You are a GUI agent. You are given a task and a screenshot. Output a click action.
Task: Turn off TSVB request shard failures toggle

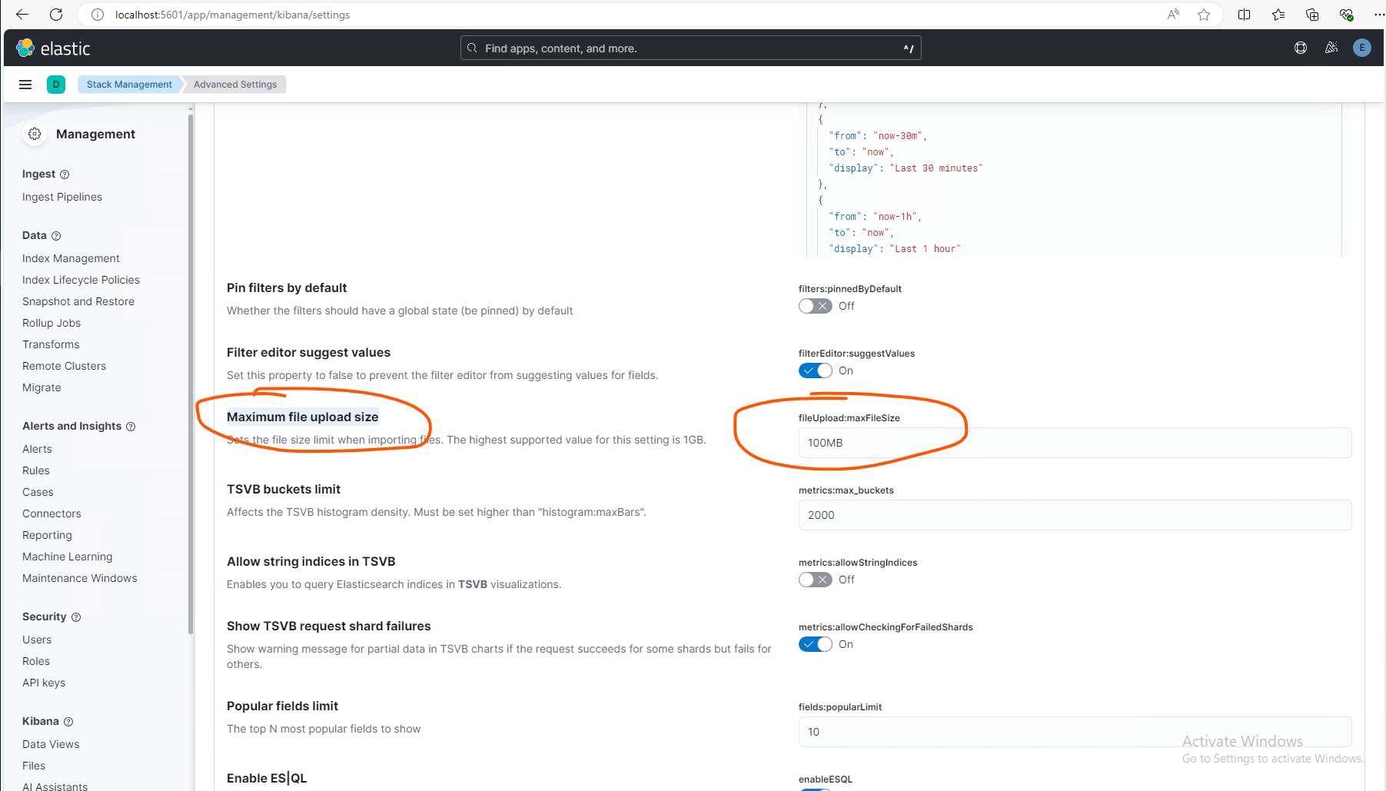pos(815,644)
